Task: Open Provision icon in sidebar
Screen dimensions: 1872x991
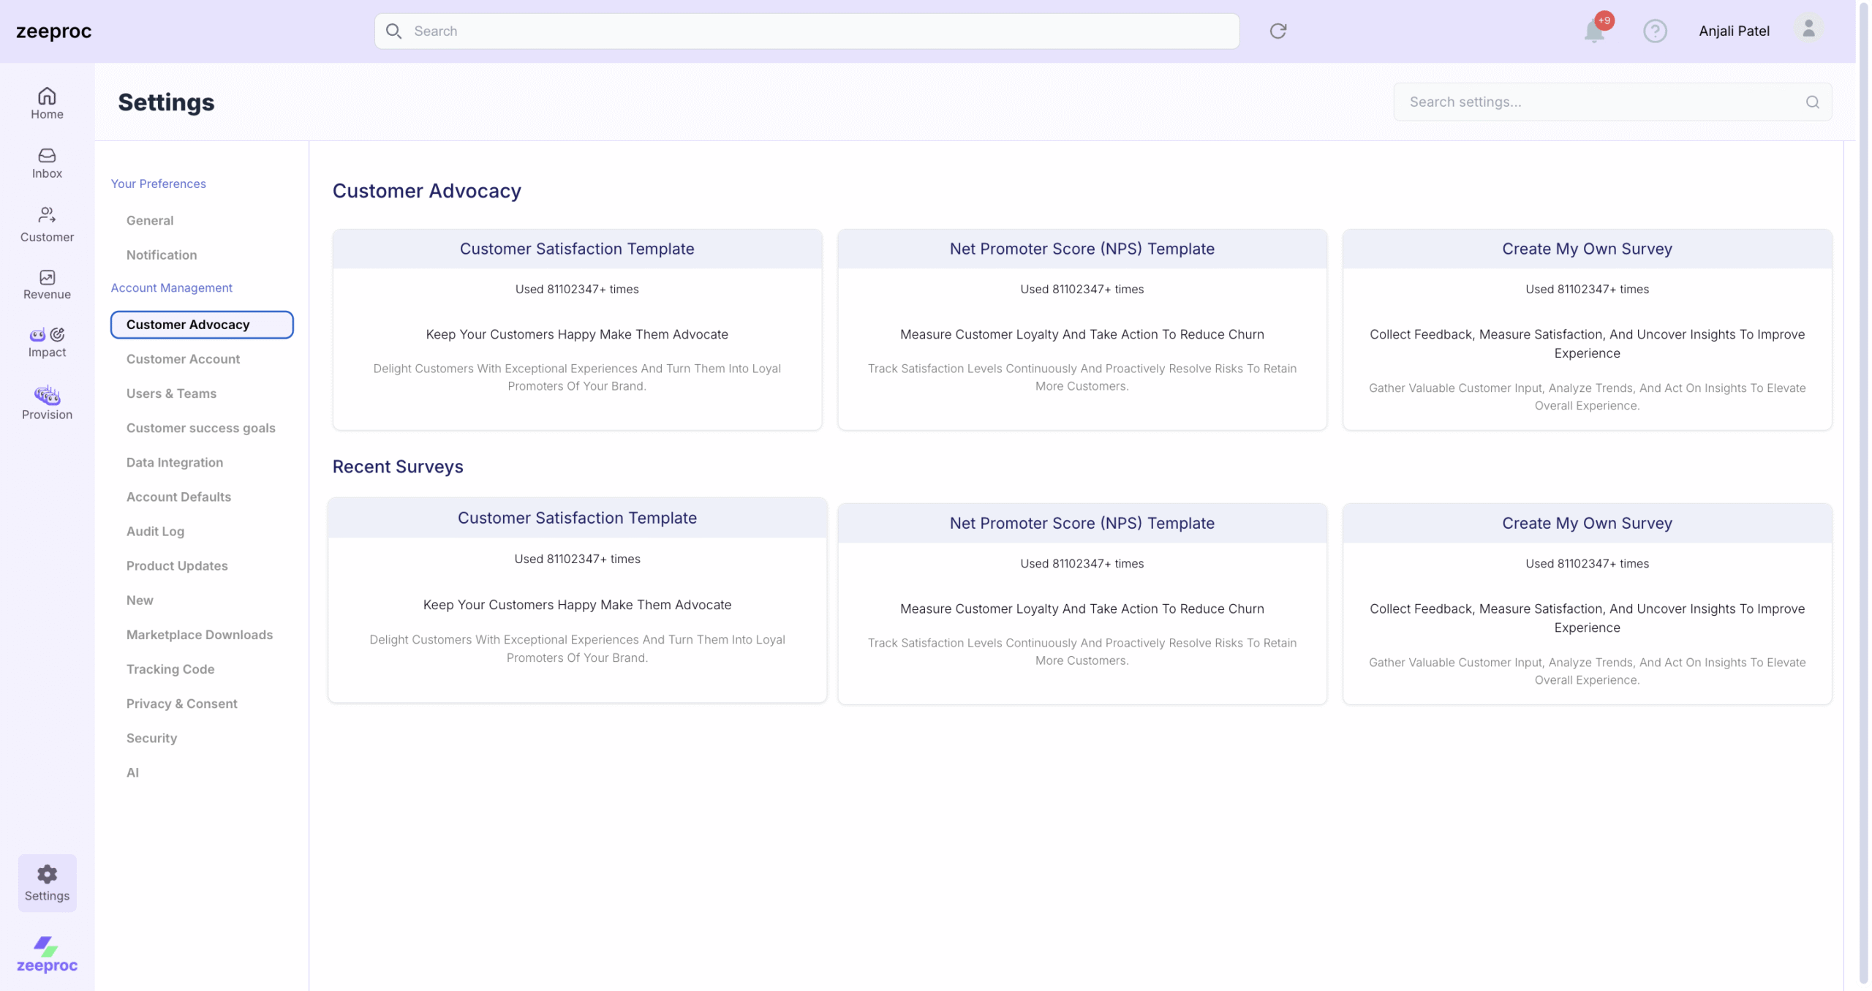Action: [47, 396]
